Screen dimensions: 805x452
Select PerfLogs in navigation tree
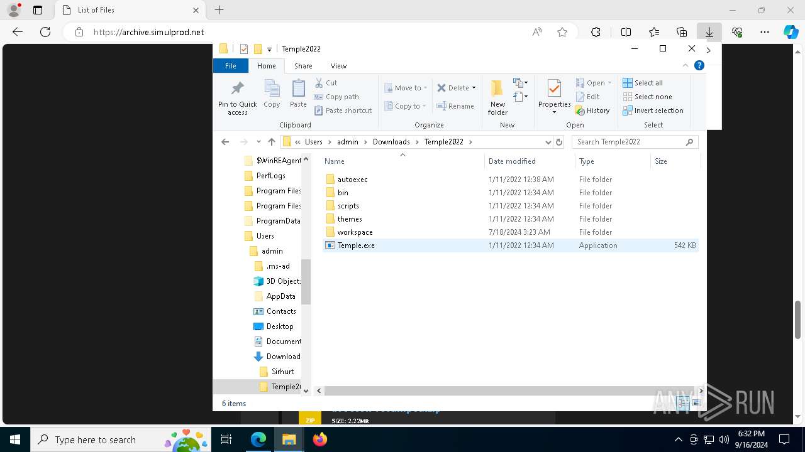click(271, 176)
